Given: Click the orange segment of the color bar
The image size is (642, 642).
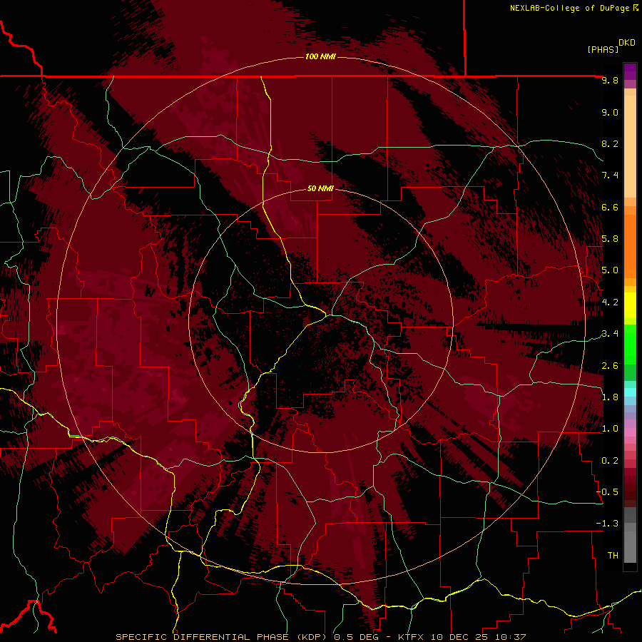Looking at the screenshot, I should (630, 245).
